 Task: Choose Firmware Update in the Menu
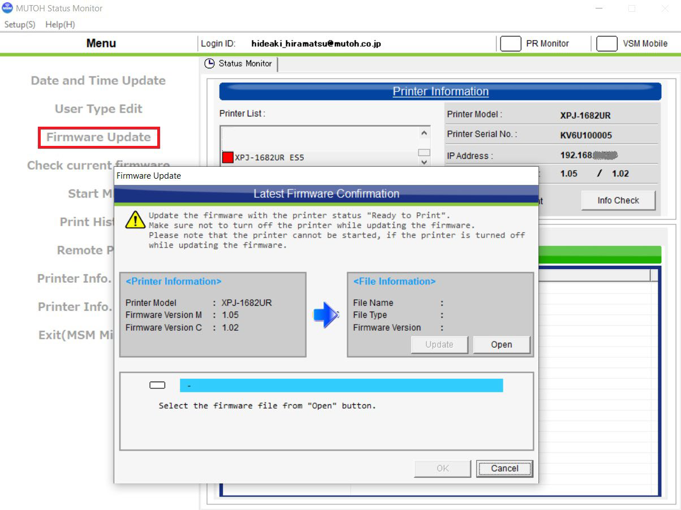coord(98,137)
